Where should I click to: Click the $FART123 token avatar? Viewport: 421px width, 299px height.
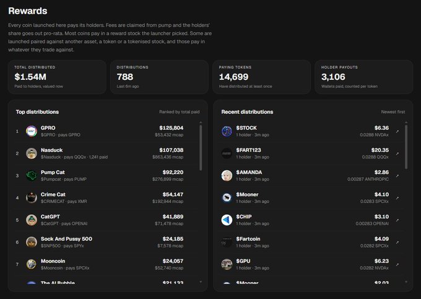[x=227, y=154]
